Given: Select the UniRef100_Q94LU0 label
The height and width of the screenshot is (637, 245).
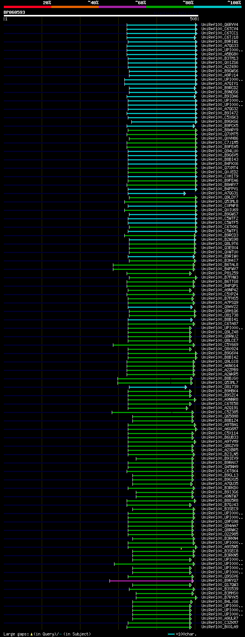Looking at the screenshot, I should (220, 151).
